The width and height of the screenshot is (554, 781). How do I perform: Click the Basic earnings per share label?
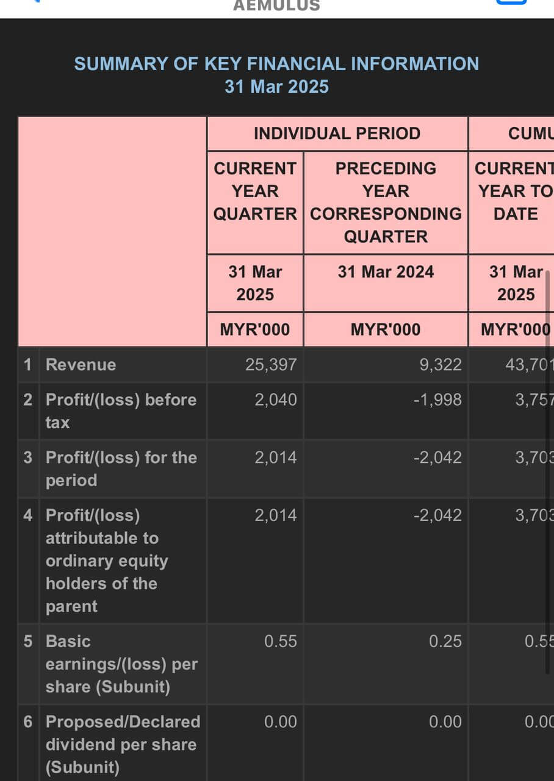121,664
